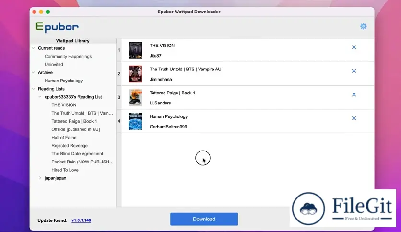This screenshot has height=232, width=401.
Task: Maximize window with green button
Action: click(x=48, y=12)
